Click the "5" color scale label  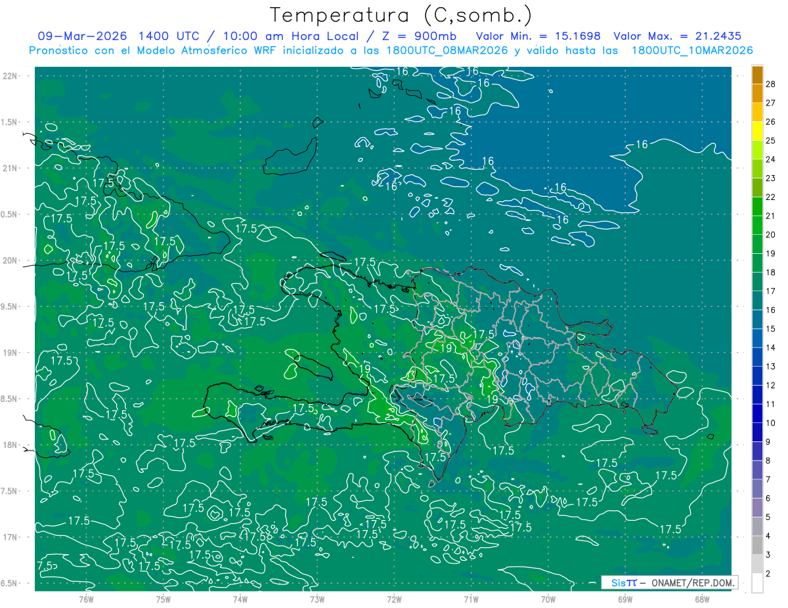pyautogui.click(x=768, y=517)
